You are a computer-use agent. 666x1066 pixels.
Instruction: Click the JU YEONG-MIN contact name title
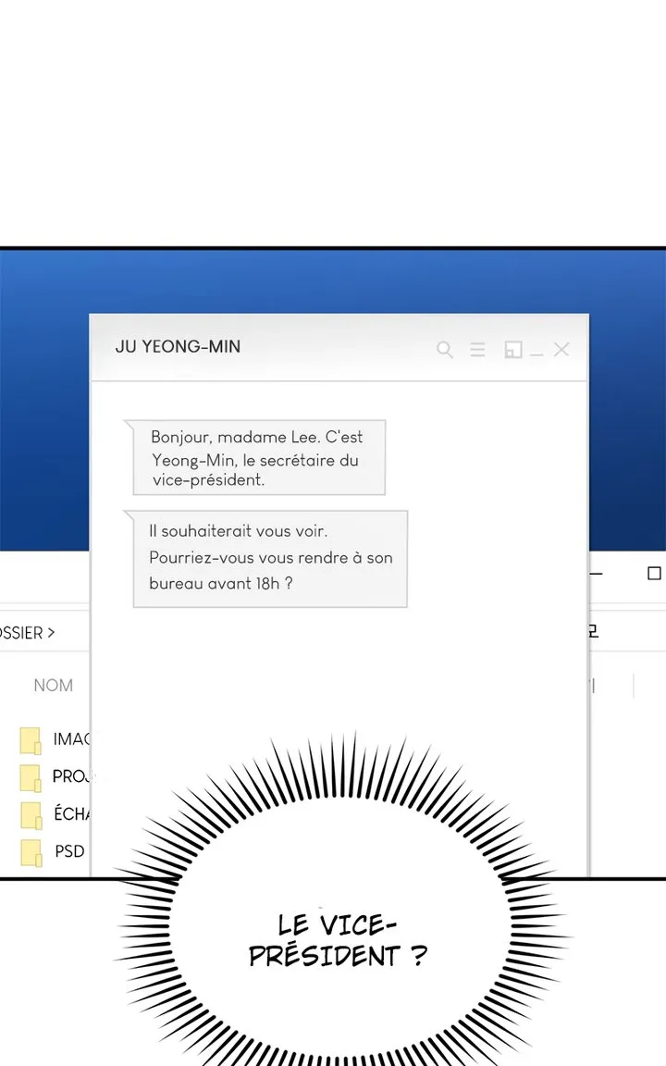[178, 347]
